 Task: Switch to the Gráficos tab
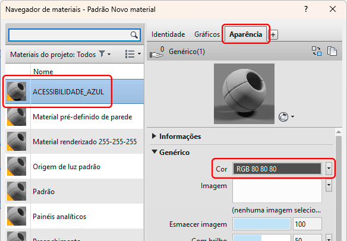point(207,34)
